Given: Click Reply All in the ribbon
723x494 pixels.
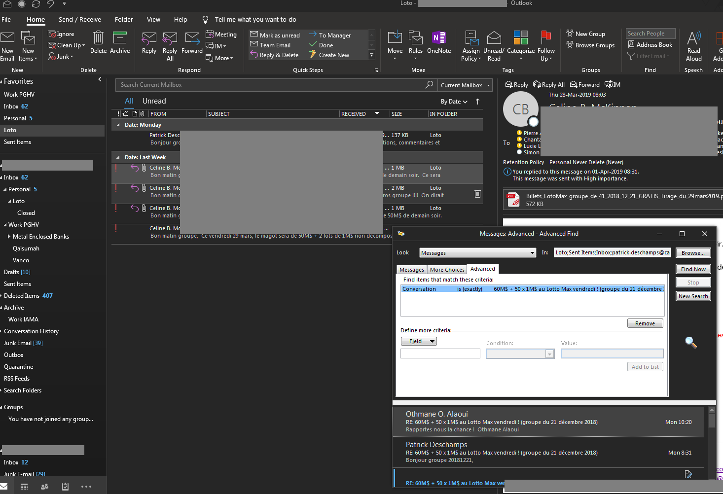Looking at the screenshot, I should tap(170, 46).
